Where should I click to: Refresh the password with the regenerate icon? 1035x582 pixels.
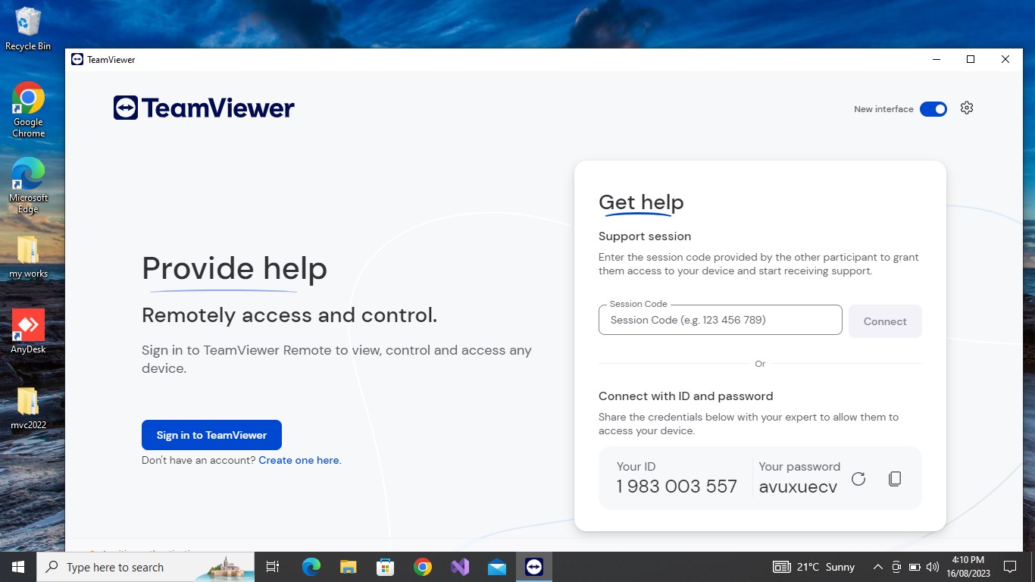click(x=858, y=479)
